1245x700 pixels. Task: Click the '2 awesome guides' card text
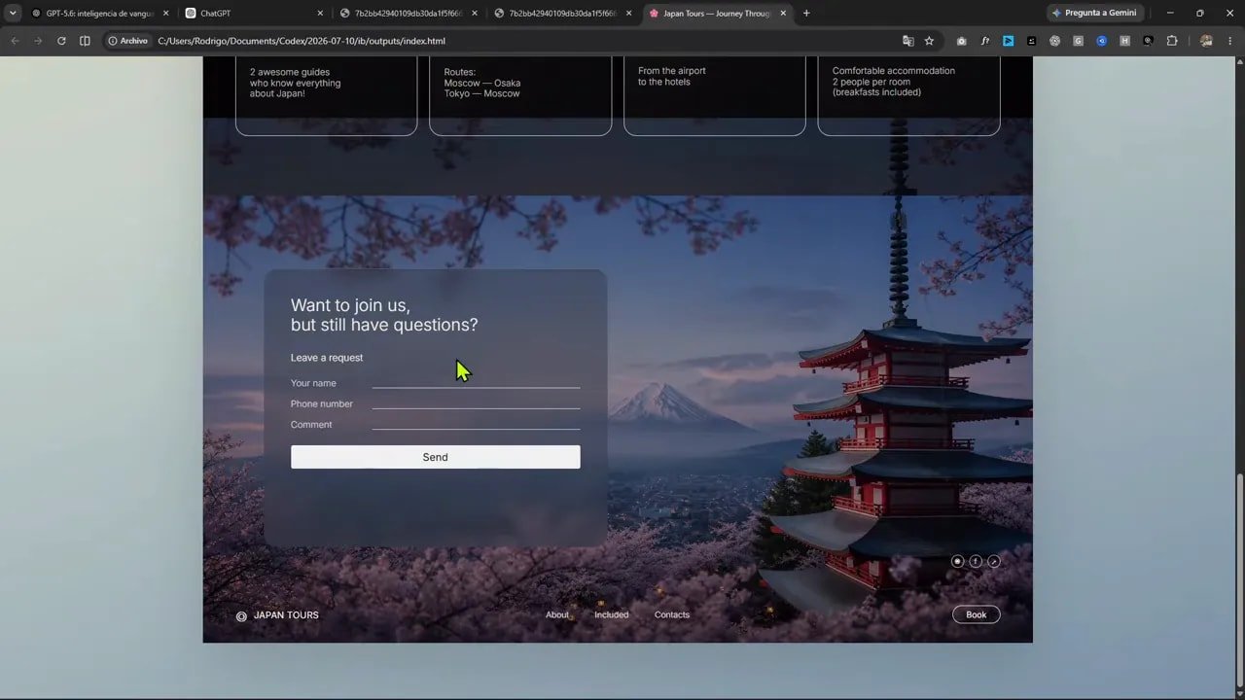coord(296,83)
